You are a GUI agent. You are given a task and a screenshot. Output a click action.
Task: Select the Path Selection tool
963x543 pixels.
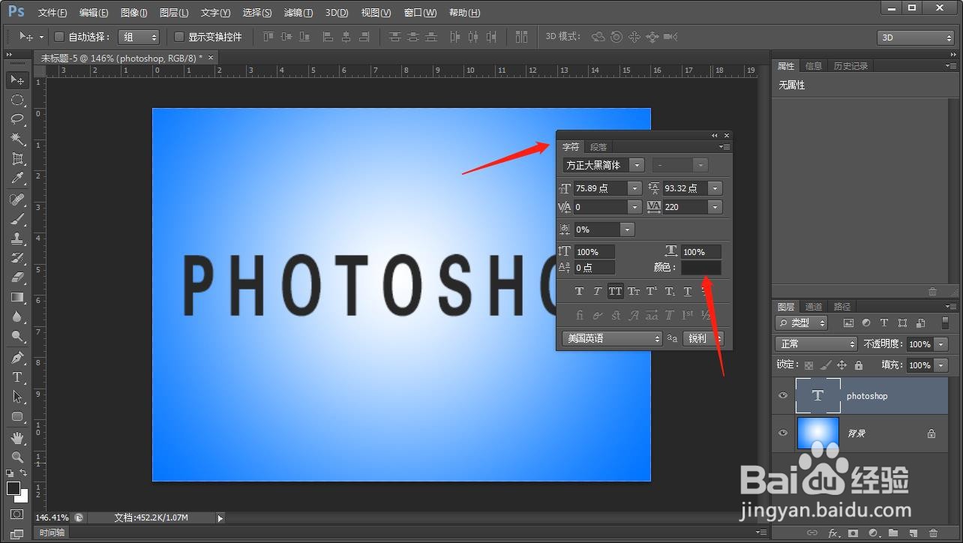[17, 397]
